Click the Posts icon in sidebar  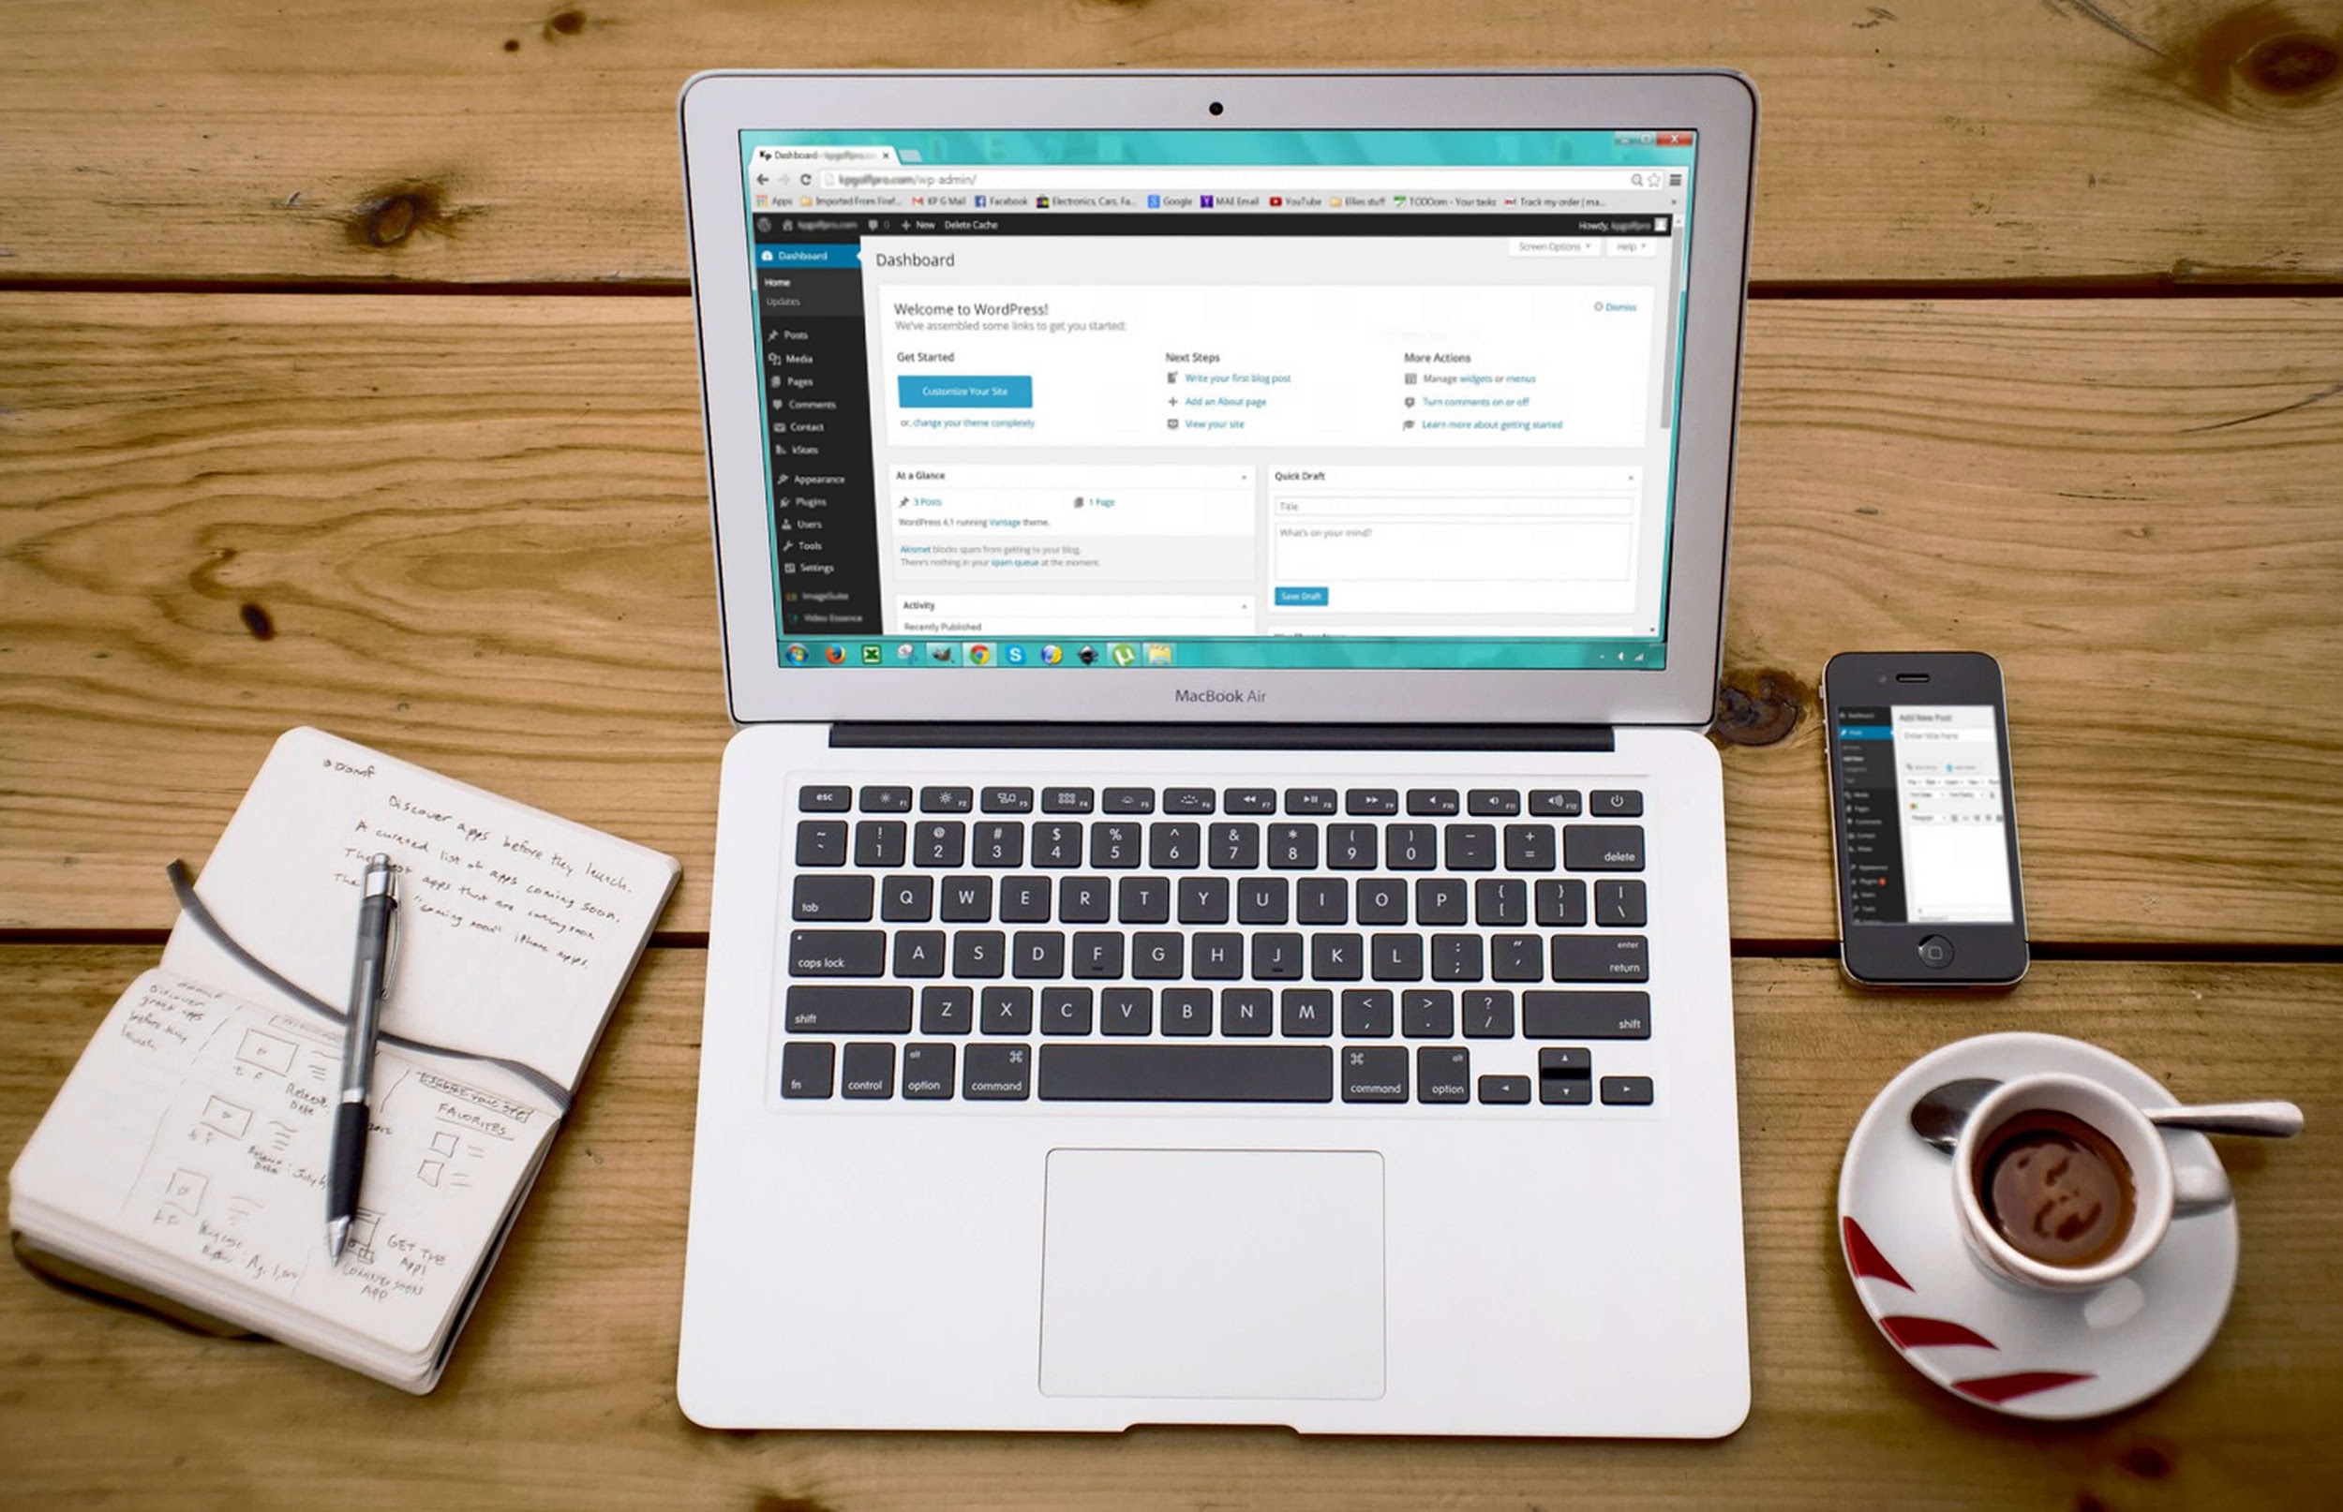[x=779, y=334]
